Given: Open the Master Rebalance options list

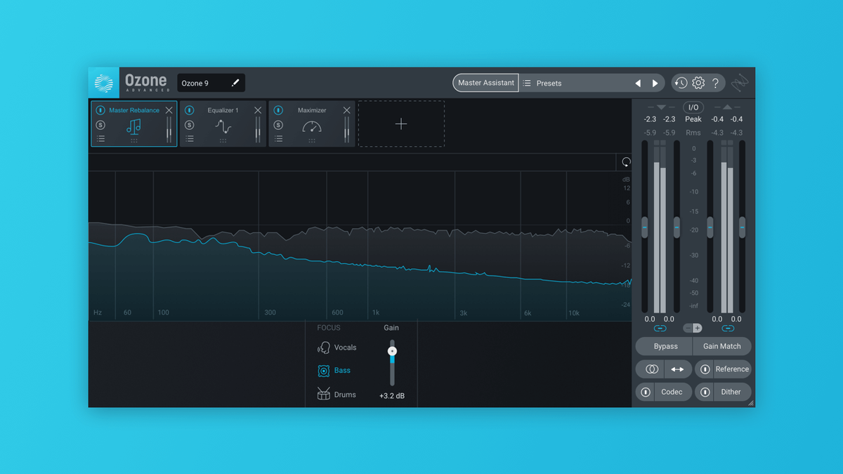Looking at the screenshot, I should [x=99, y=138].
